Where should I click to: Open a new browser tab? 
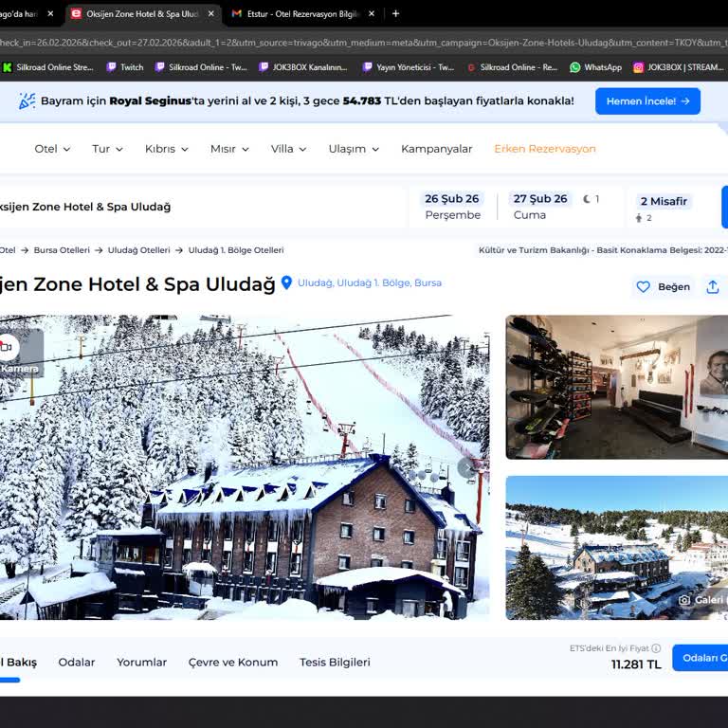[x=395, y=14]
